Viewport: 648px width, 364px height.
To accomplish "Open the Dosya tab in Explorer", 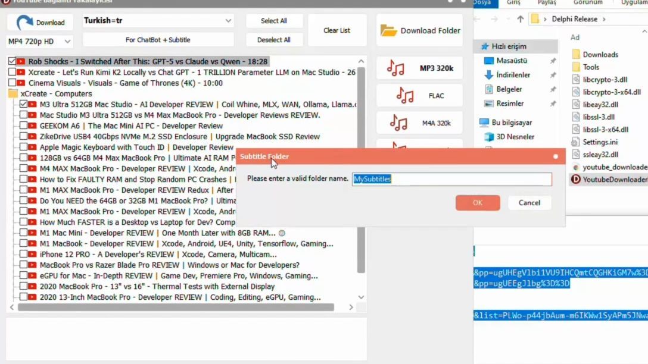I will (482, 3).
